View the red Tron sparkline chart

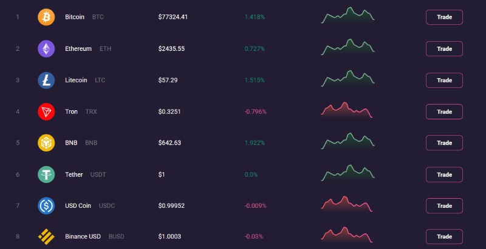click(346, 110)
